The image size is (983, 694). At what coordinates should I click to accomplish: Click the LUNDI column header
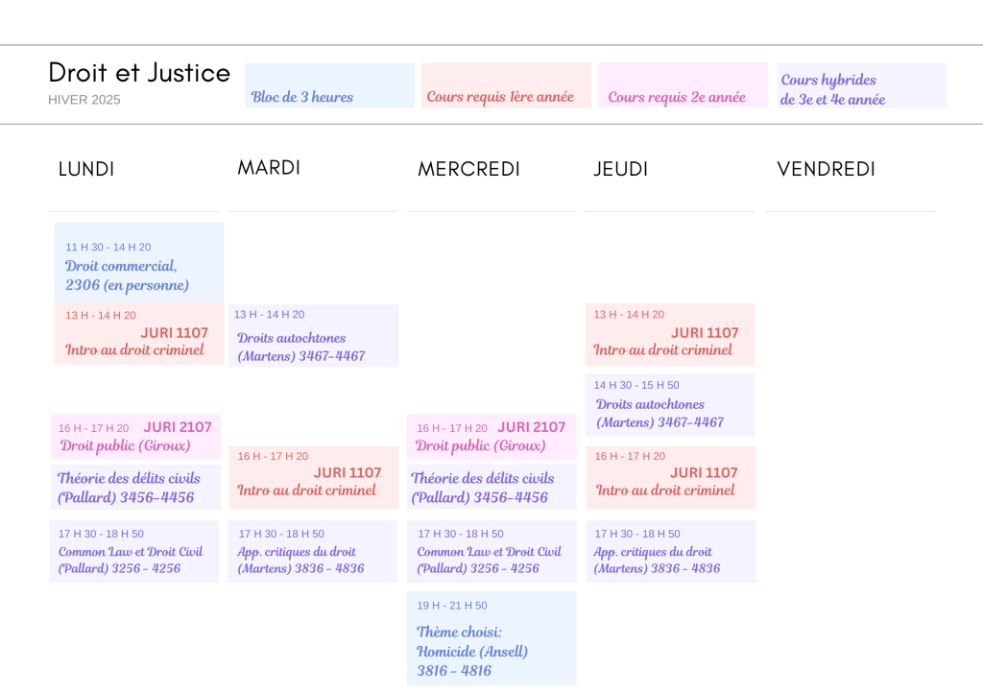(86, 169)
